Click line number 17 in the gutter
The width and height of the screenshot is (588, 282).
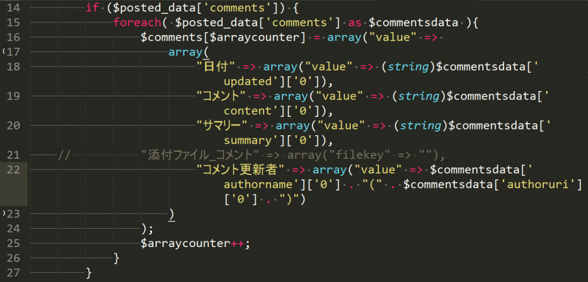pos(14,52)
